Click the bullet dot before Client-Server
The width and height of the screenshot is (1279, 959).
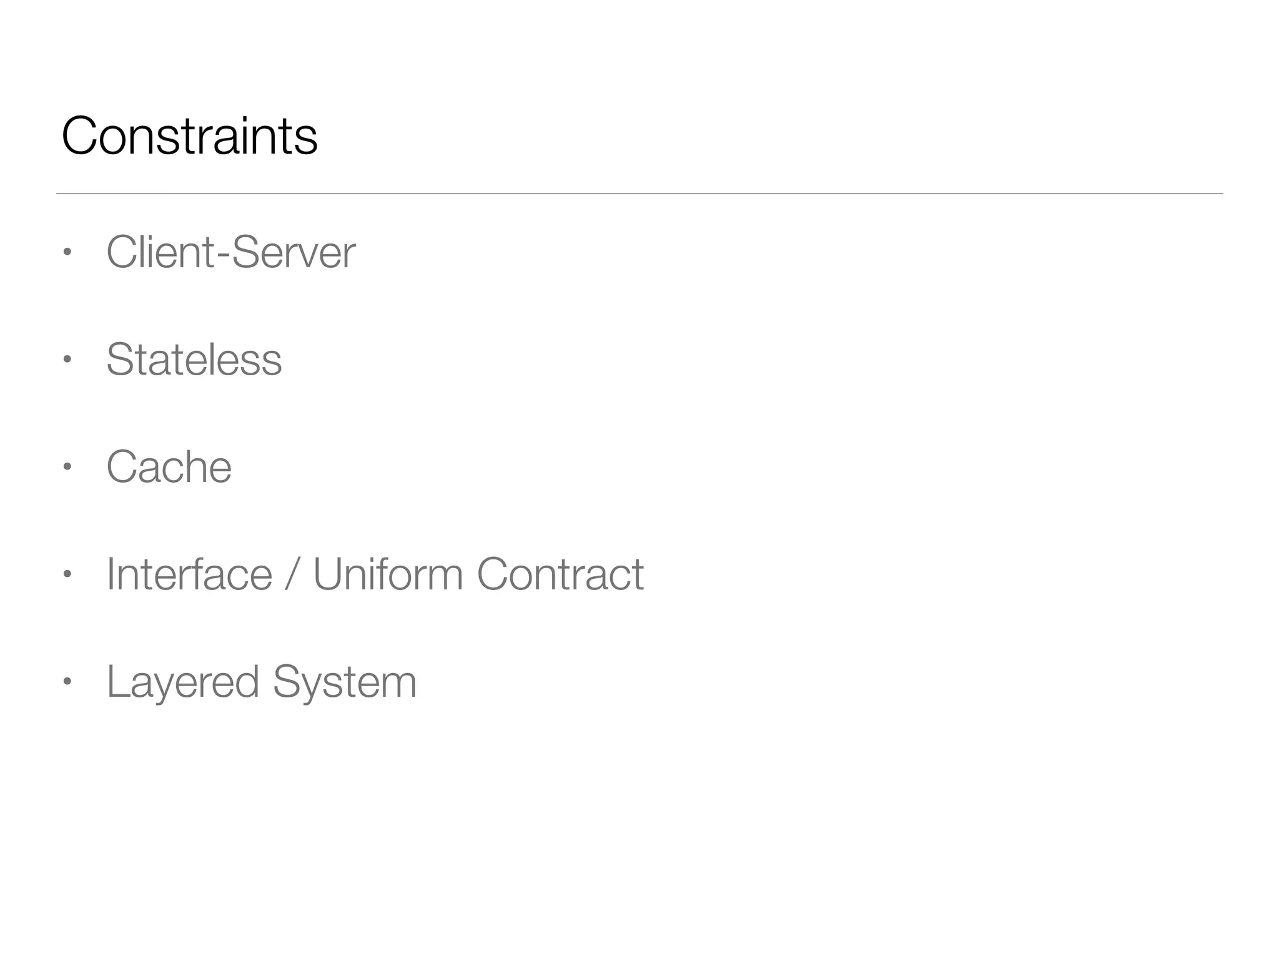67,253
